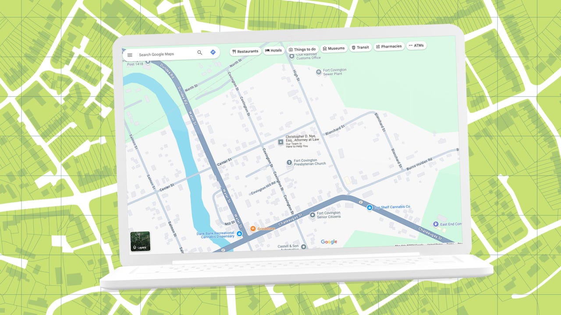Click the Fort Covington Presbyterian Church pin
561x315 pixels.
click(x=289, y=162)
